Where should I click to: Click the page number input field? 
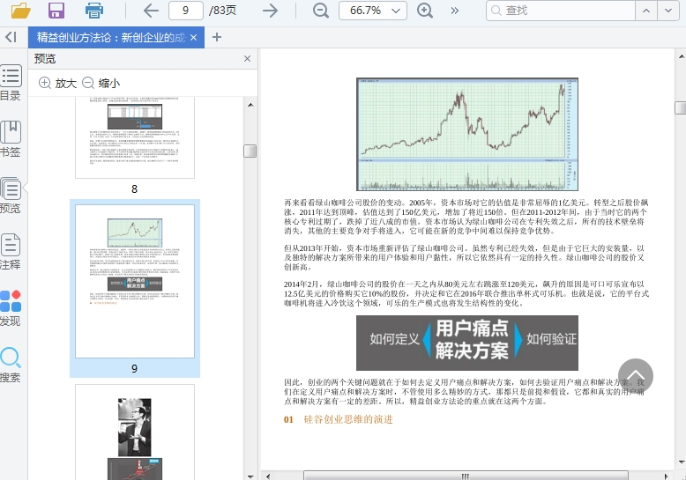185,10
